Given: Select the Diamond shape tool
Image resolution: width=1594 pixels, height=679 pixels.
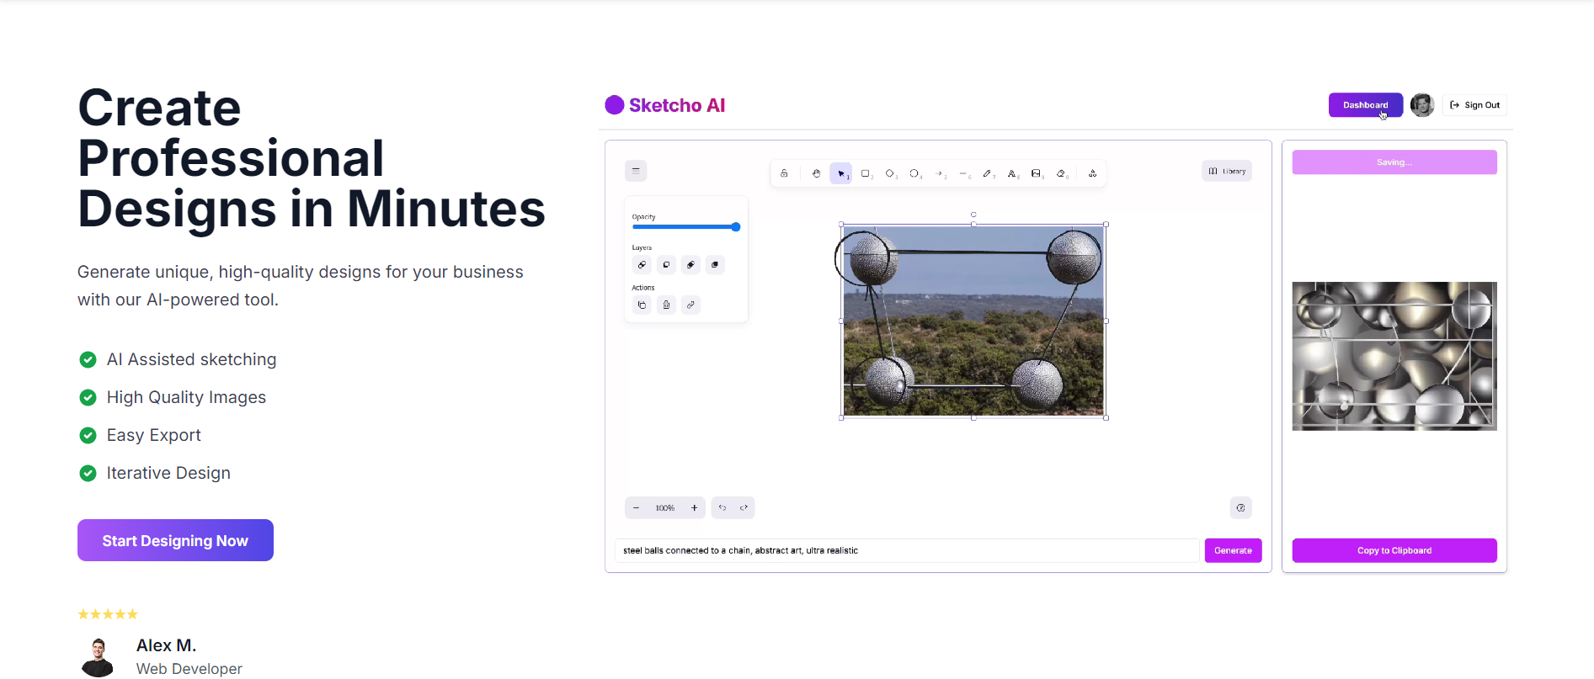Looking at the screenshot, I should pos(890,173).
